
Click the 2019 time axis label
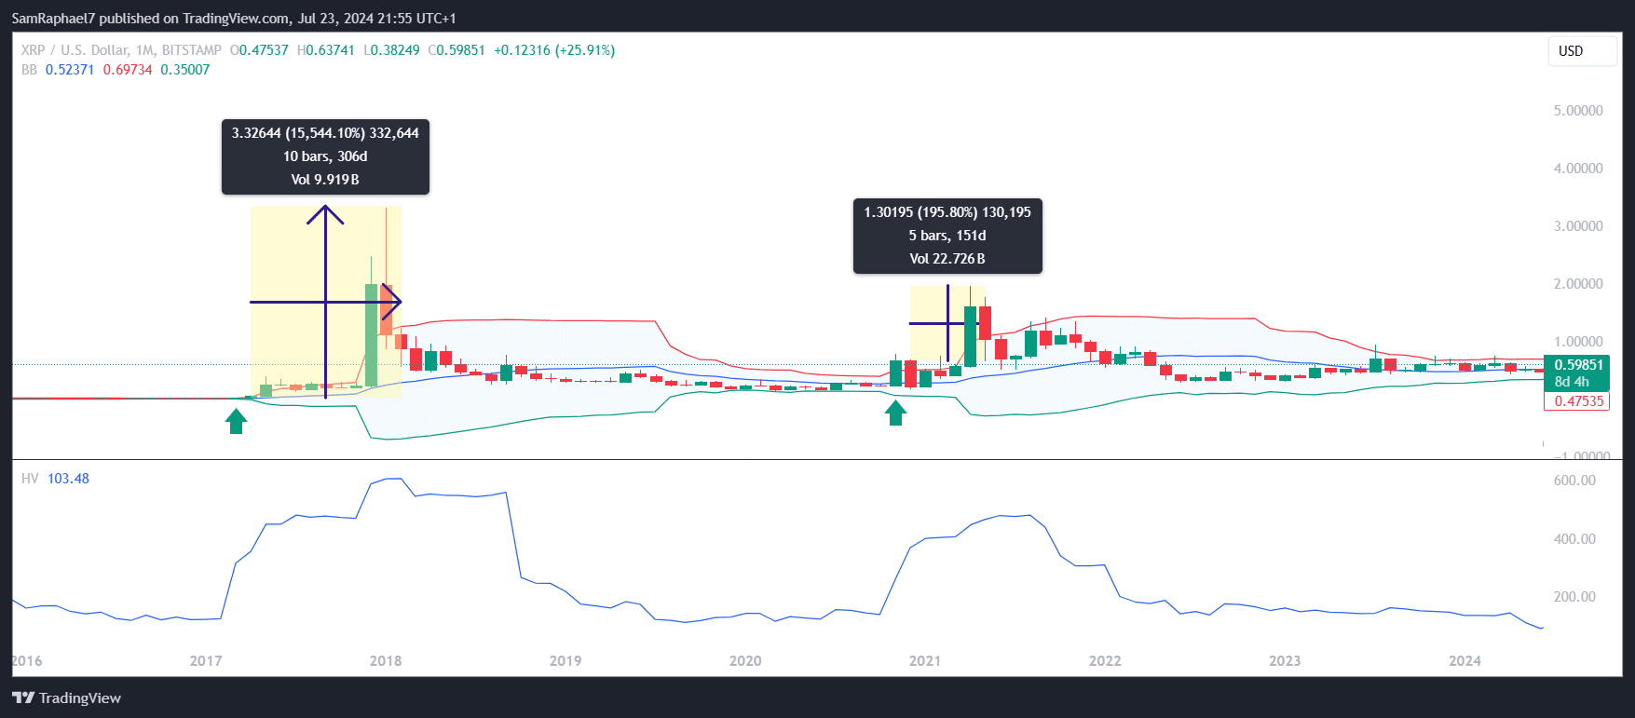click(565, 661)
